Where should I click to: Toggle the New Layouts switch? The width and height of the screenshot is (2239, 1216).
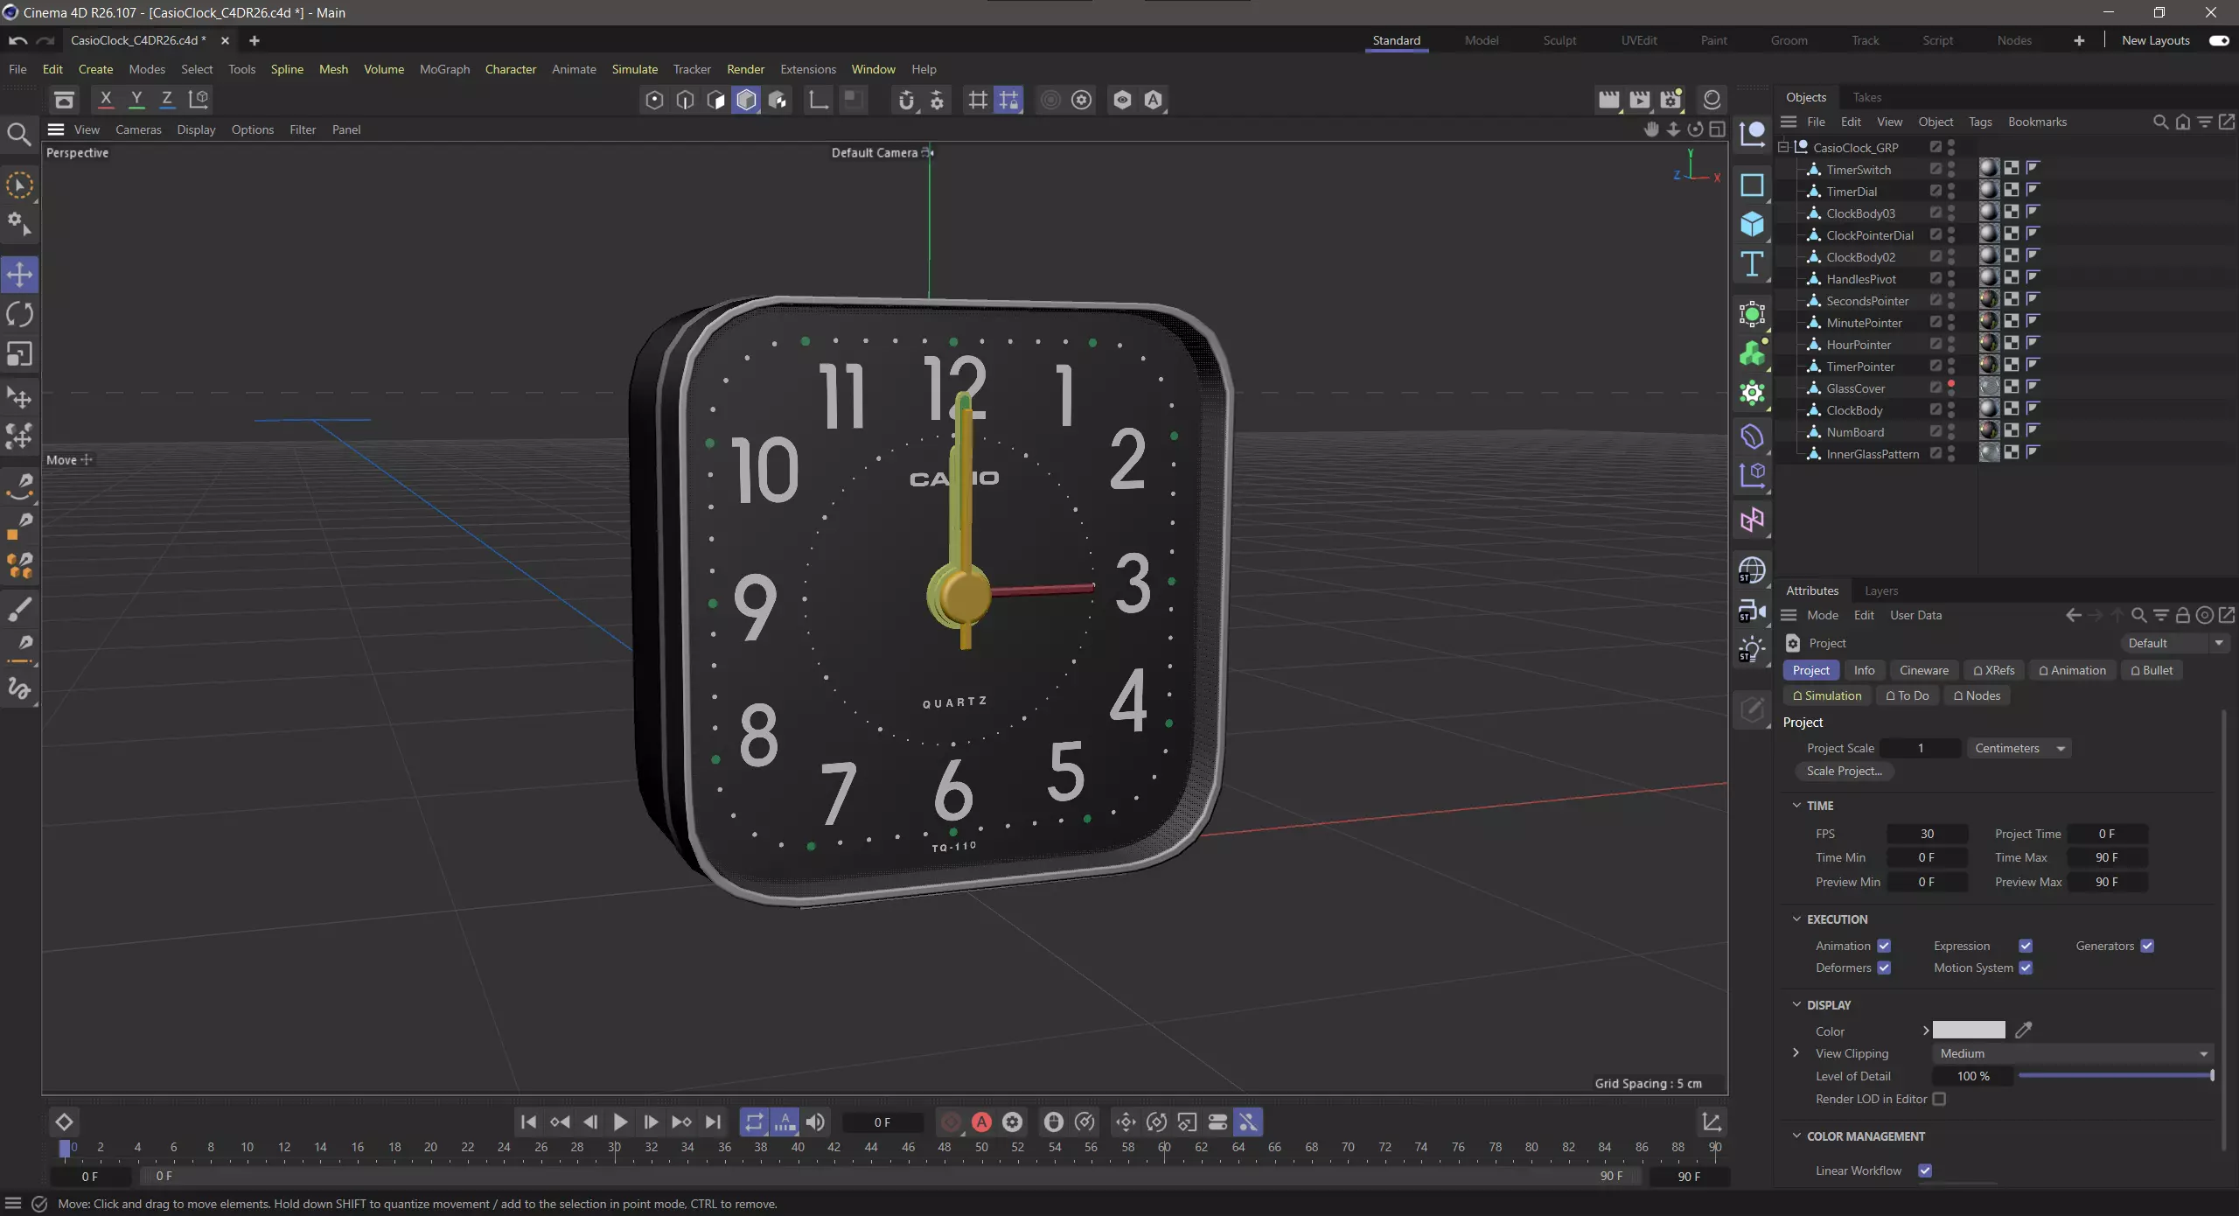2219,40
